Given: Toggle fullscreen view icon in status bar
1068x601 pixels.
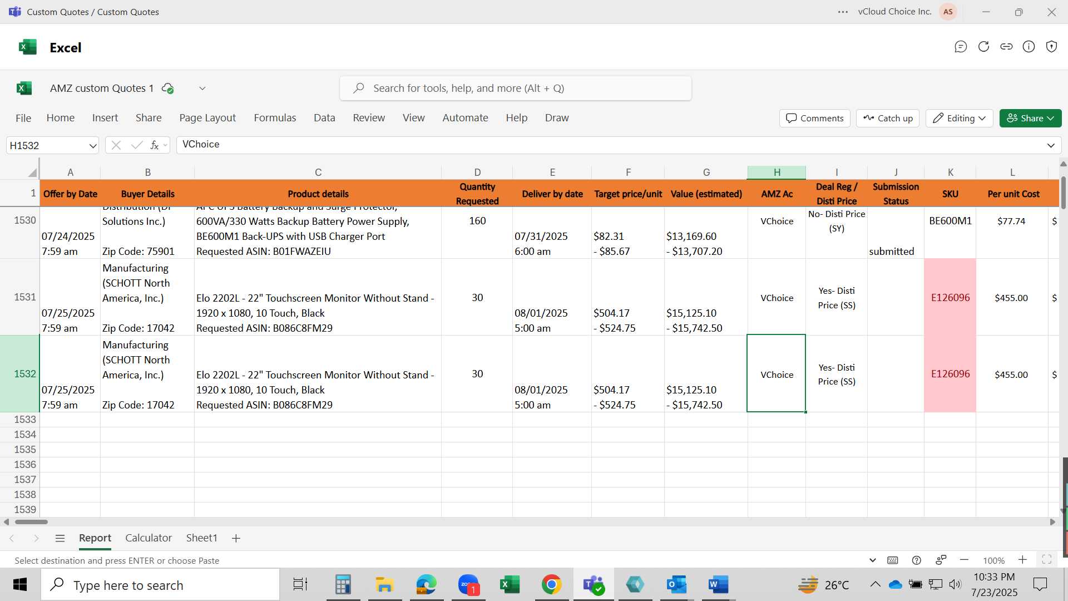Looking at the screenshot, I should pyautogui.click(x=1046, y=560).
